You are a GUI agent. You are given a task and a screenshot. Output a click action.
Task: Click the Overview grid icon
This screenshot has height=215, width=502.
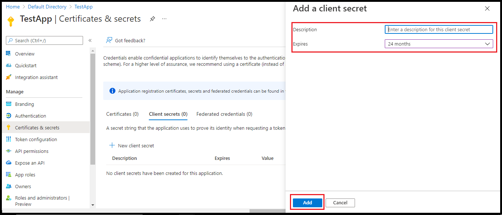[8, 54]
